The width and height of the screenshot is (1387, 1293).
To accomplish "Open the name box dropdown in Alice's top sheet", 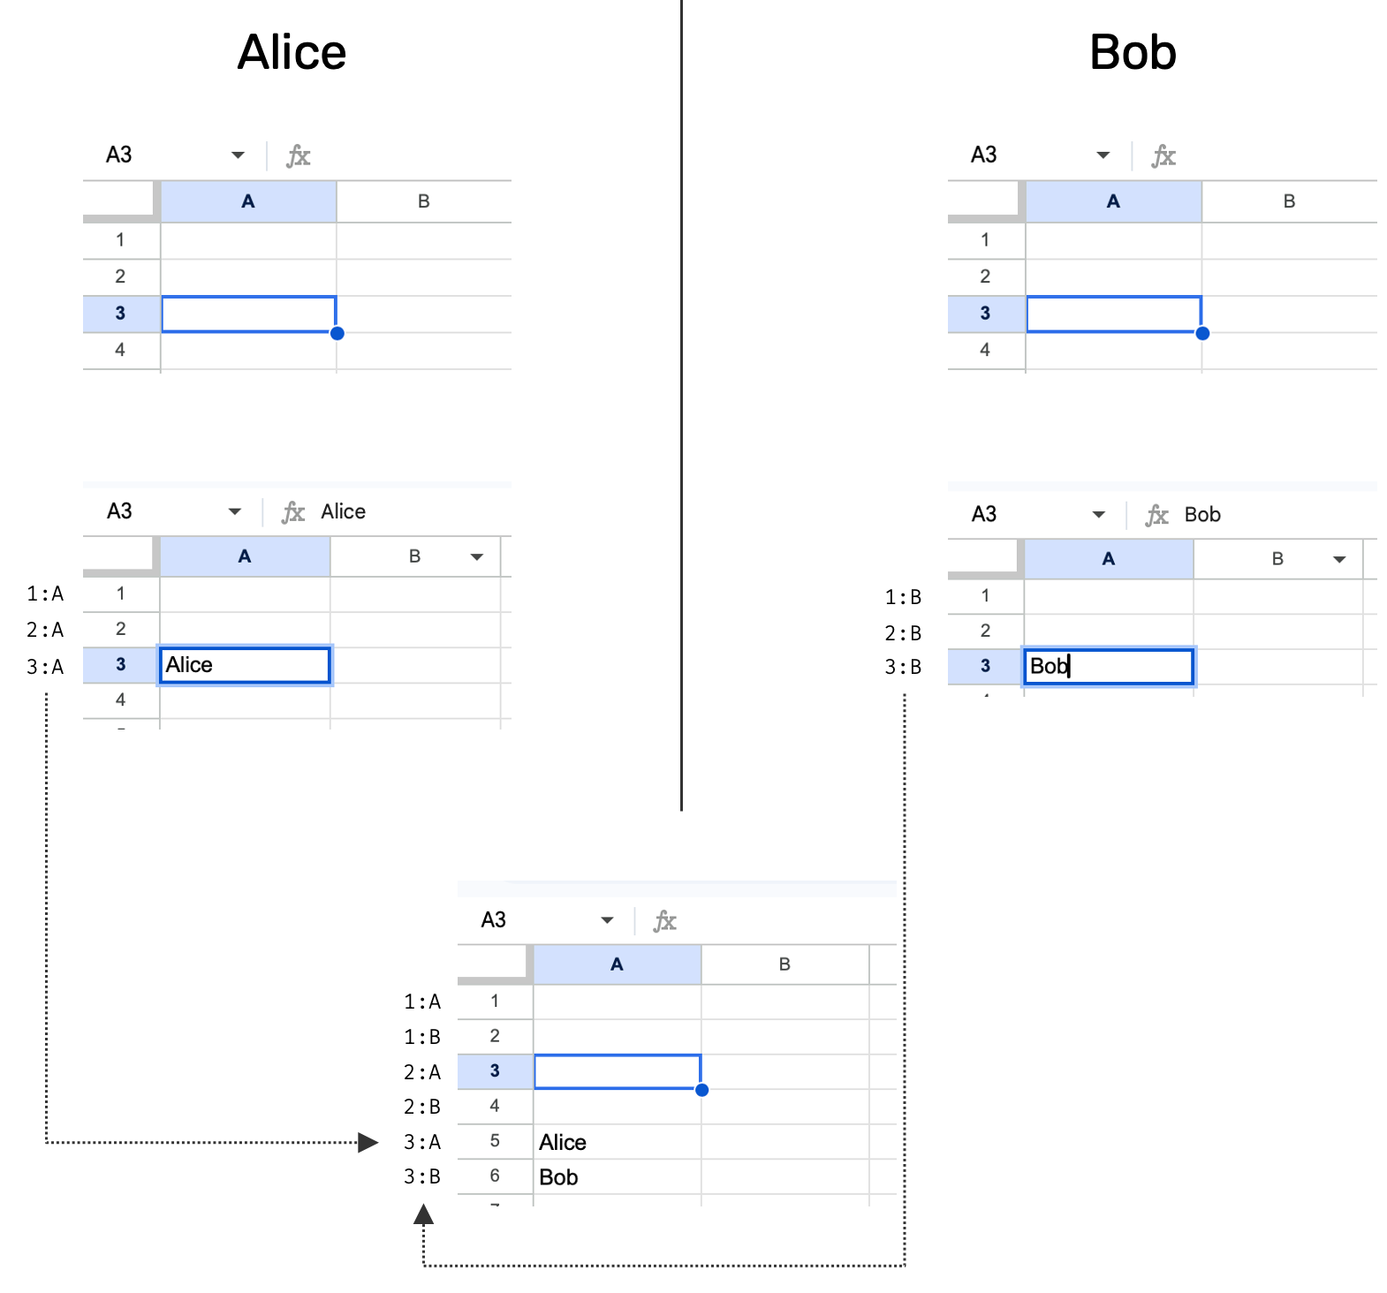I will [x=238, y=155].
